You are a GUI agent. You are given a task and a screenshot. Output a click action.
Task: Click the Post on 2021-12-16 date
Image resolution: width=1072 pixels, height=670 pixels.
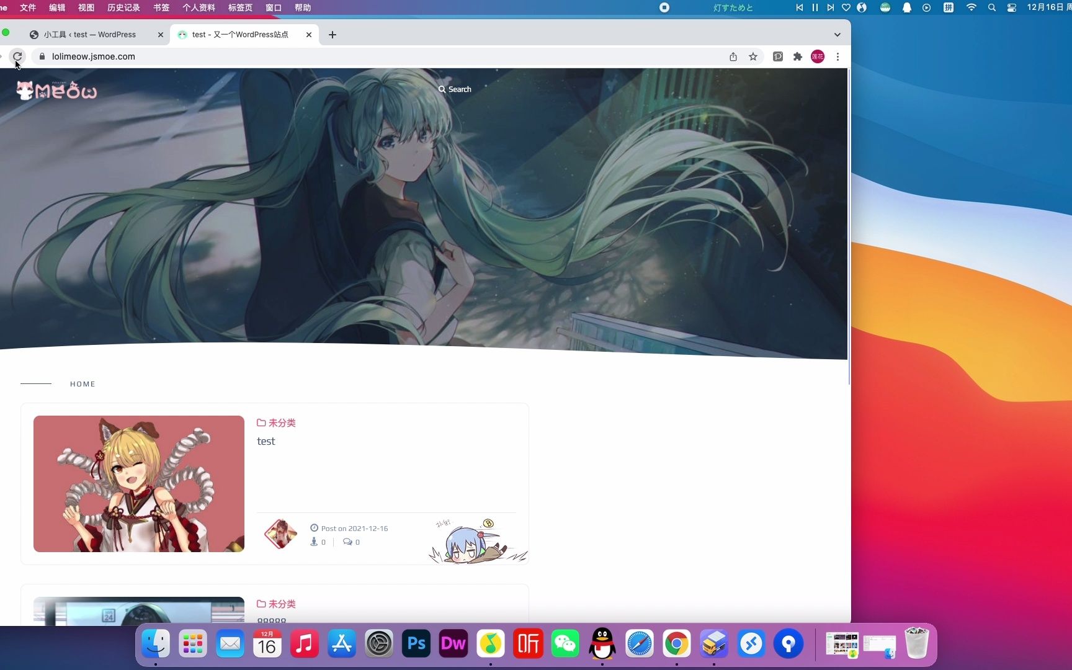(354, 529)
